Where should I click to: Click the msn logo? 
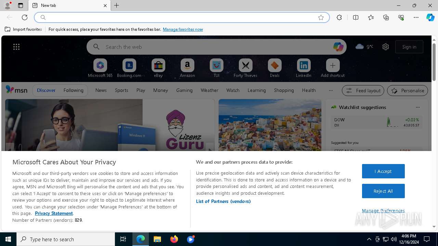pyautogui.click(x=16, y=90)
